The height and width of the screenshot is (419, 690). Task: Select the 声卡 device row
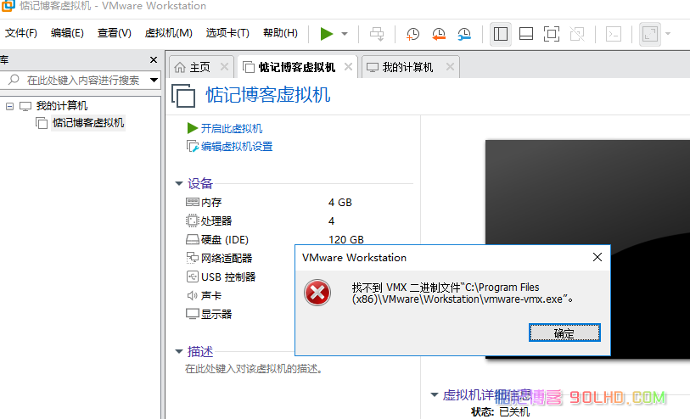point(204,295)
